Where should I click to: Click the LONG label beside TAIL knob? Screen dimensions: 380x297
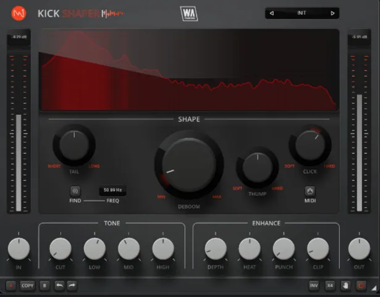95,166
